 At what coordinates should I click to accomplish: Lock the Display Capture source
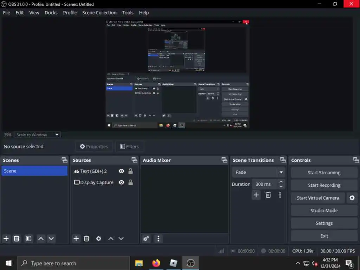pyautogui.click(x=131, y=182)
